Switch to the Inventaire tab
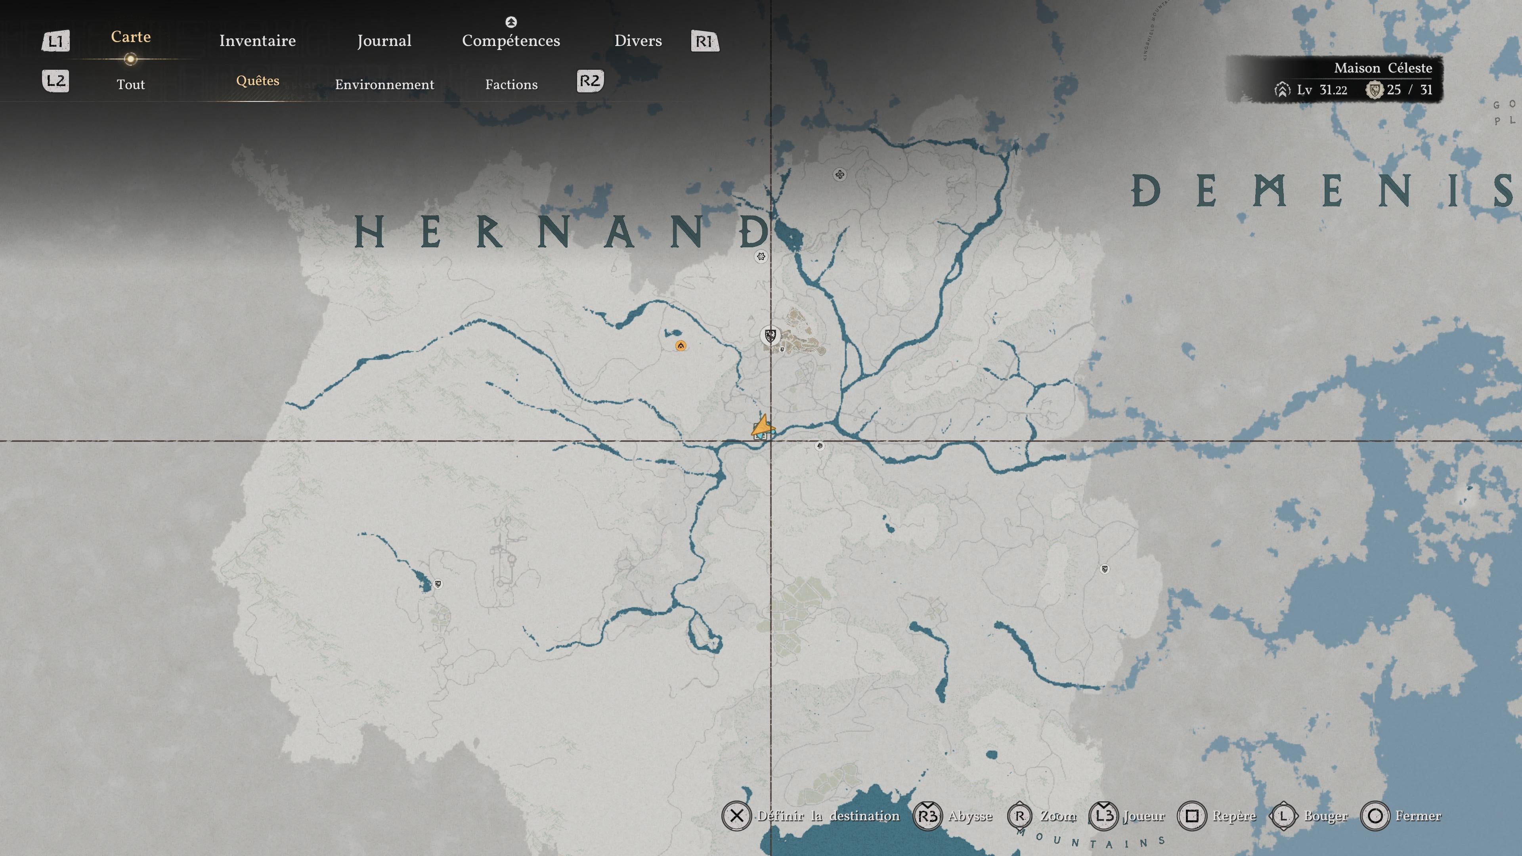Viewport: 1522px width, 856px height. pyautogui.click(x=258, y=41)
